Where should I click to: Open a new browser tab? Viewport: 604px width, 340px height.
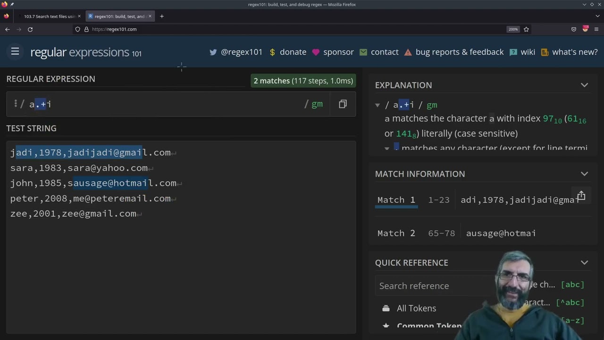162,16
